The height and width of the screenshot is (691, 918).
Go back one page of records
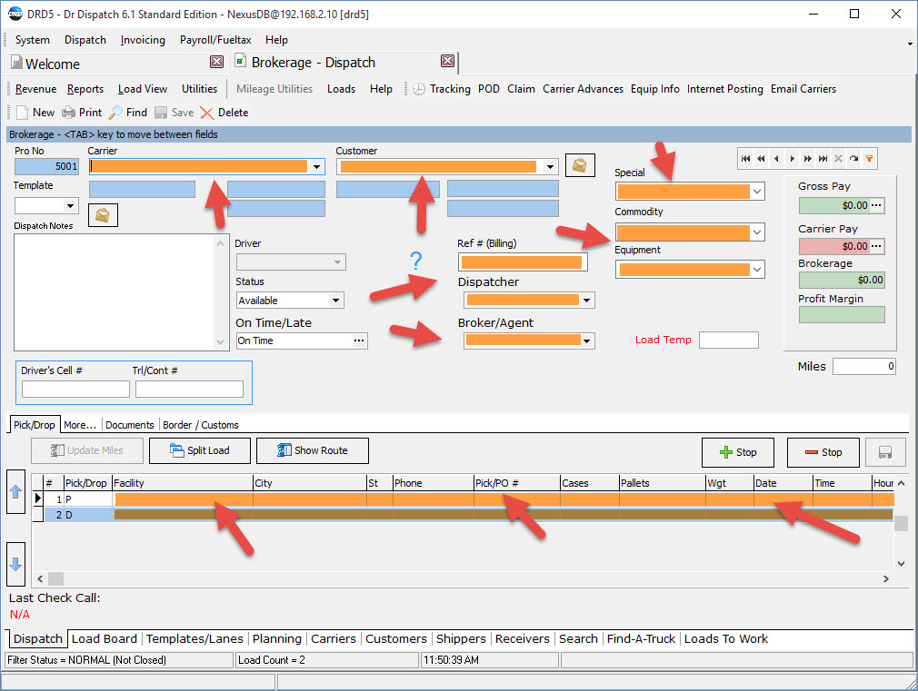pos(761,159)
